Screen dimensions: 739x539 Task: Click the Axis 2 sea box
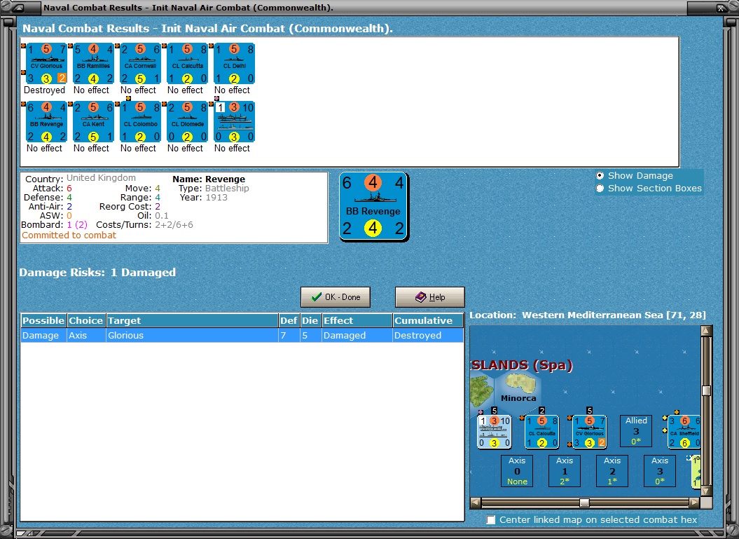[612, 471]
